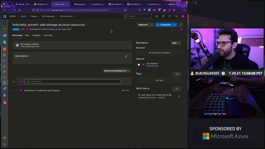
Task: Open the Azure DevOps home logo
Action: click(5, 17)
